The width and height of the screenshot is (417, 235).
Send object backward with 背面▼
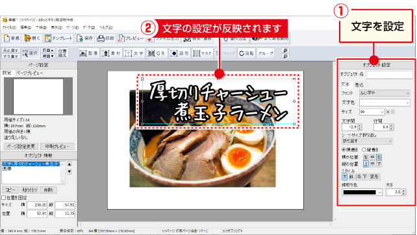click(x=48, y=56)
